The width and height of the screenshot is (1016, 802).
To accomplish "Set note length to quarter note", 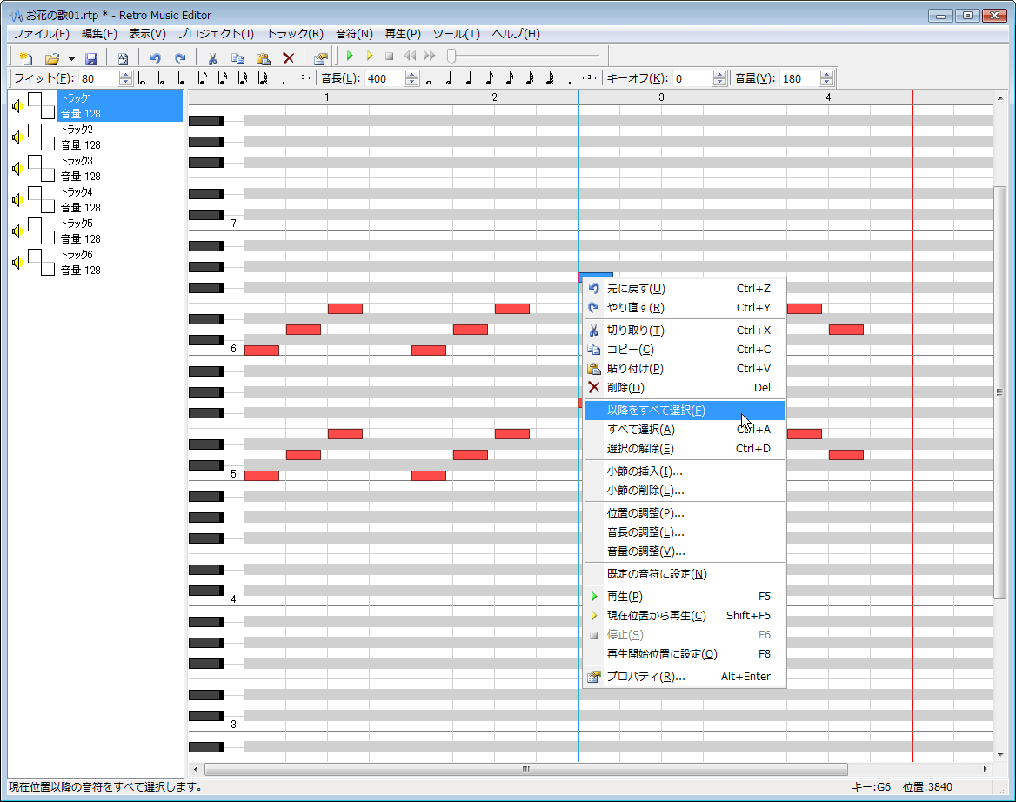I will point(469,78).
